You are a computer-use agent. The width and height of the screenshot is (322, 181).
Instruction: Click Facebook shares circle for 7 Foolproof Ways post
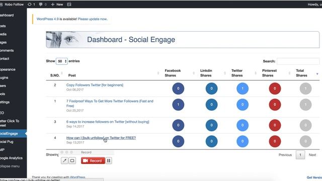coord(178,105)
